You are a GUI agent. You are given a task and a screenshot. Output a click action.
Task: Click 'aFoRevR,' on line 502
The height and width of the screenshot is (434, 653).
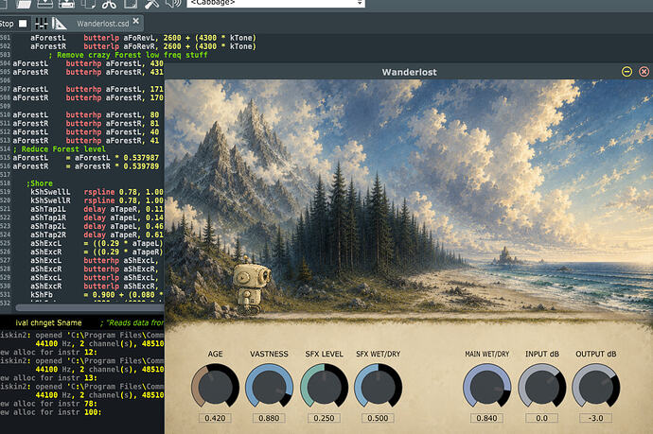[141, 46]
